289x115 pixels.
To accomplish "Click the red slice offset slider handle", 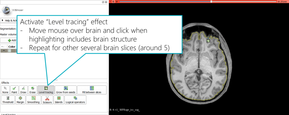I will [211, 2].
